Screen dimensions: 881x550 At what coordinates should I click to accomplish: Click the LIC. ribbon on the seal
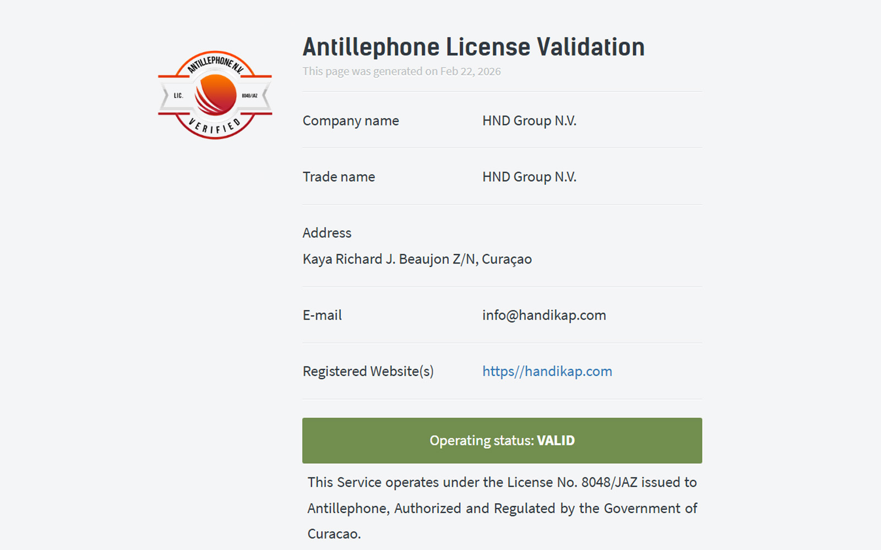click(x=178, y=96)
